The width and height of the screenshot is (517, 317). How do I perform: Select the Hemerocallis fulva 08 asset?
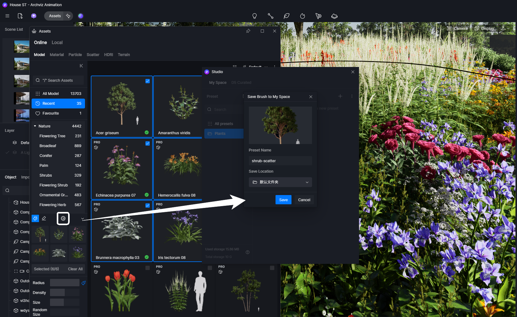pyautogui.click(x=178, y=169)
